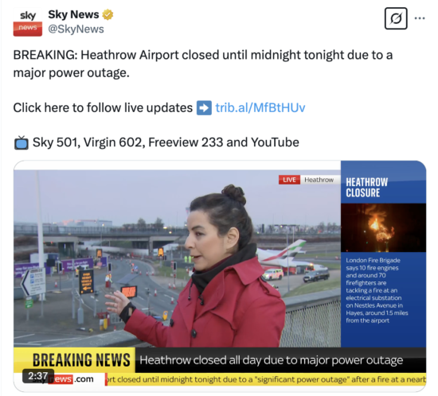Open the three-dot more options menu
Viewport: 438px width, 396px height.
[420, 18]
